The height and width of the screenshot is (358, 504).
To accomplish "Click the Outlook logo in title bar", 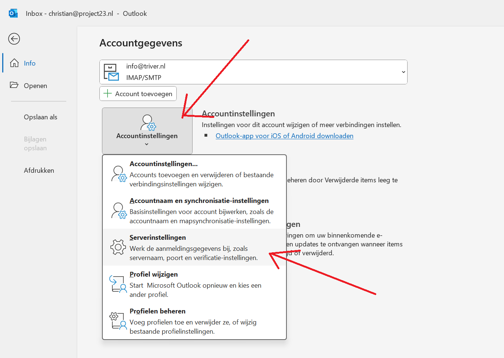I will click(13, 14).
